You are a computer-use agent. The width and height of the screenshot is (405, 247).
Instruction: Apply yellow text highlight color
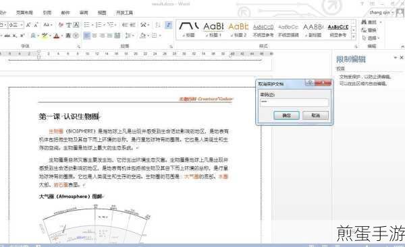coord(45,36)
